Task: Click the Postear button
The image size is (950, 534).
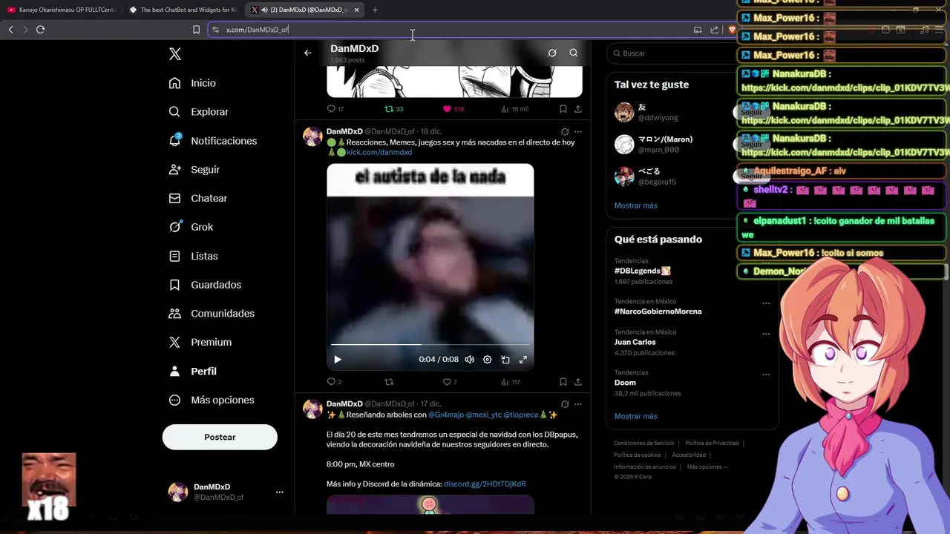Action: coord(220,438)
